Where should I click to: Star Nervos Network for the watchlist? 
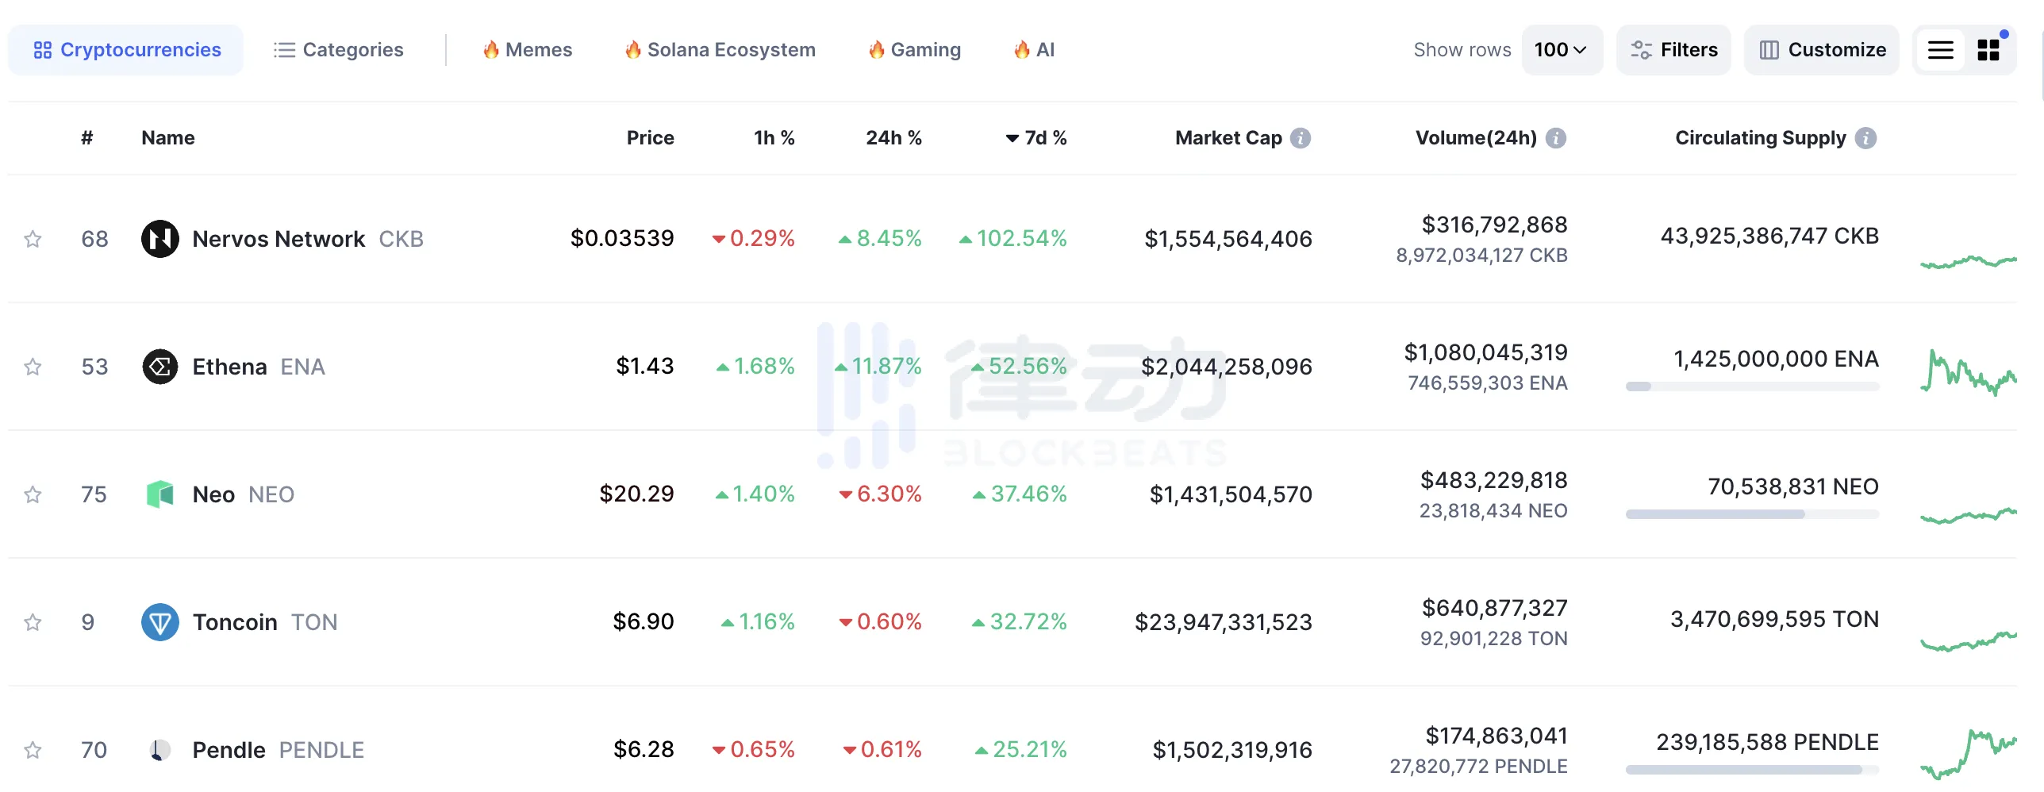[33, 239]
